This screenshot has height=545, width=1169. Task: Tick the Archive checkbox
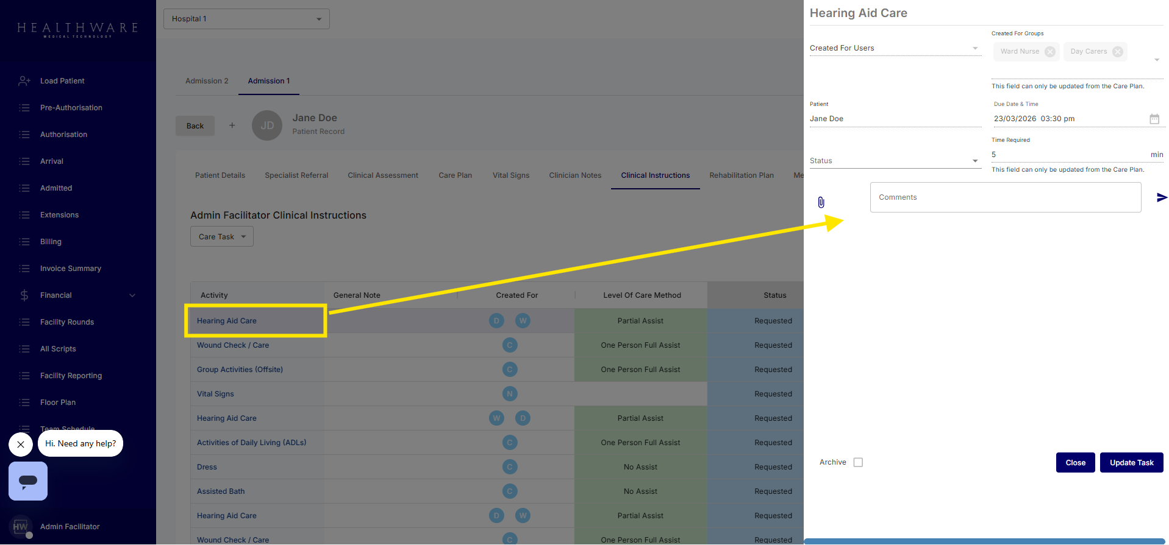pos(858,463)
